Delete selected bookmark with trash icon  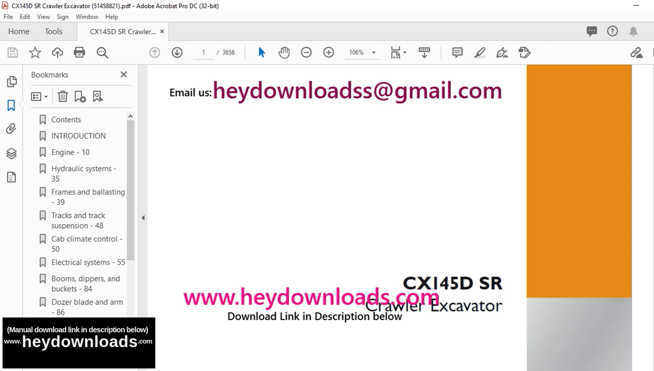[63, 96]
